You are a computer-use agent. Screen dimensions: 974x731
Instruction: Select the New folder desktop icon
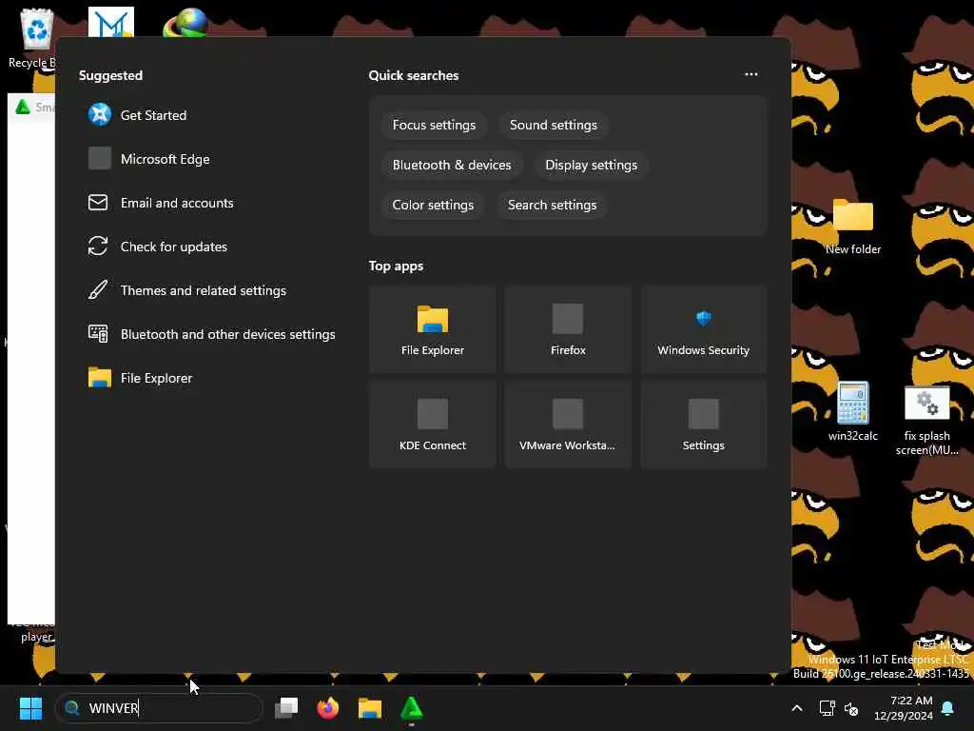[853, 227]
